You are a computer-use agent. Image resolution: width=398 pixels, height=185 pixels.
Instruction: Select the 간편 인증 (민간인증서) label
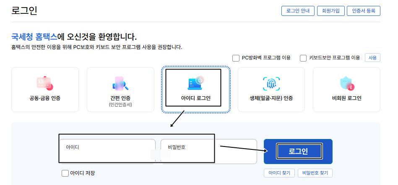tap(120, 101)
